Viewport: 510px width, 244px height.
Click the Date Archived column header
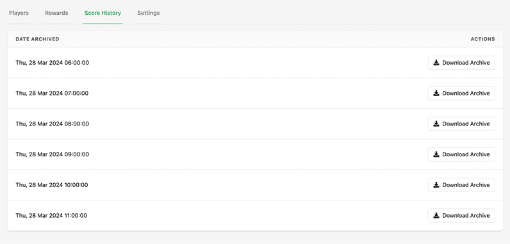pyautogui.click(x=37, y=39)
